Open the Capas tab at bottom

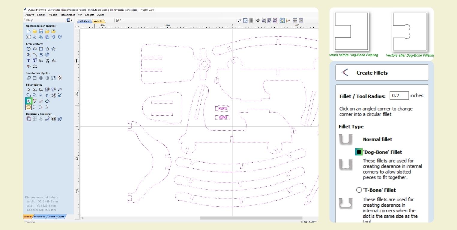(x=61, y=217)
